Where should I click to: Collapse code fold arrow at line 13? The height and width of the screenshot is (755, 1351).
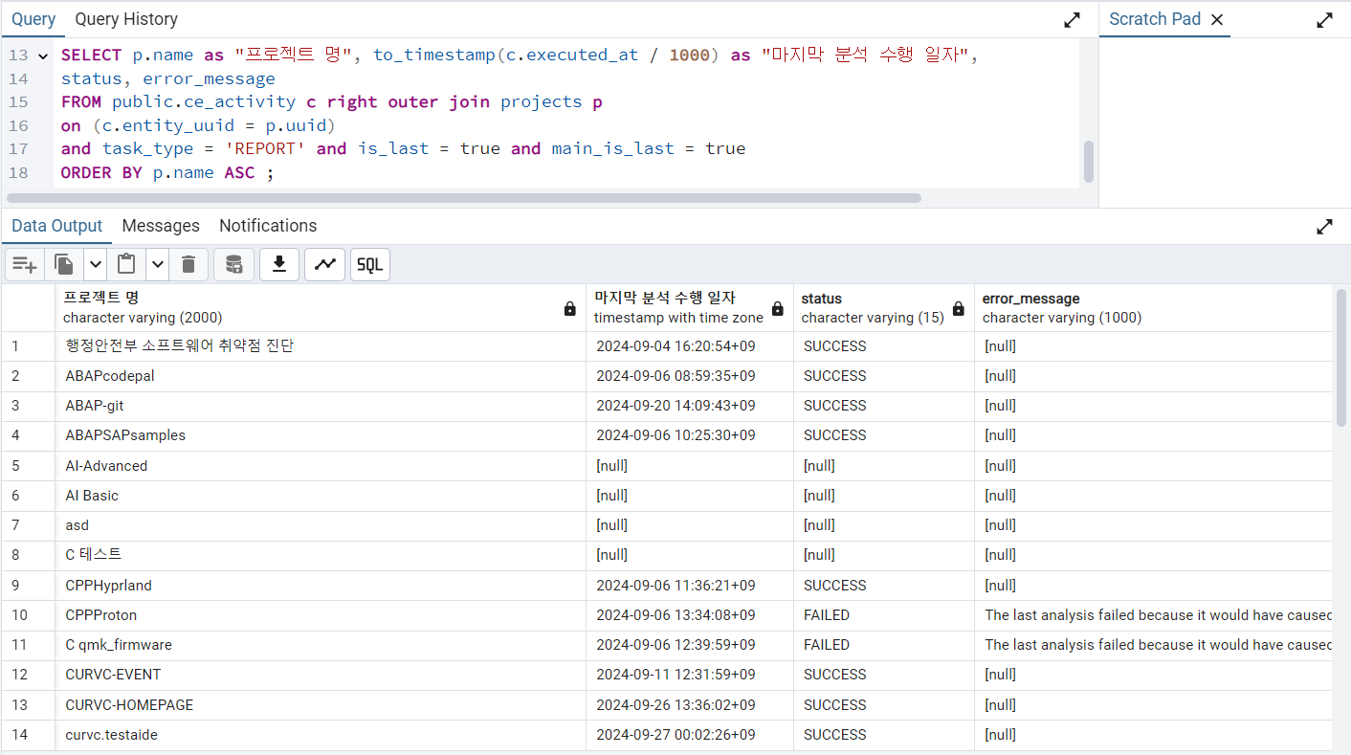[43, 56]
